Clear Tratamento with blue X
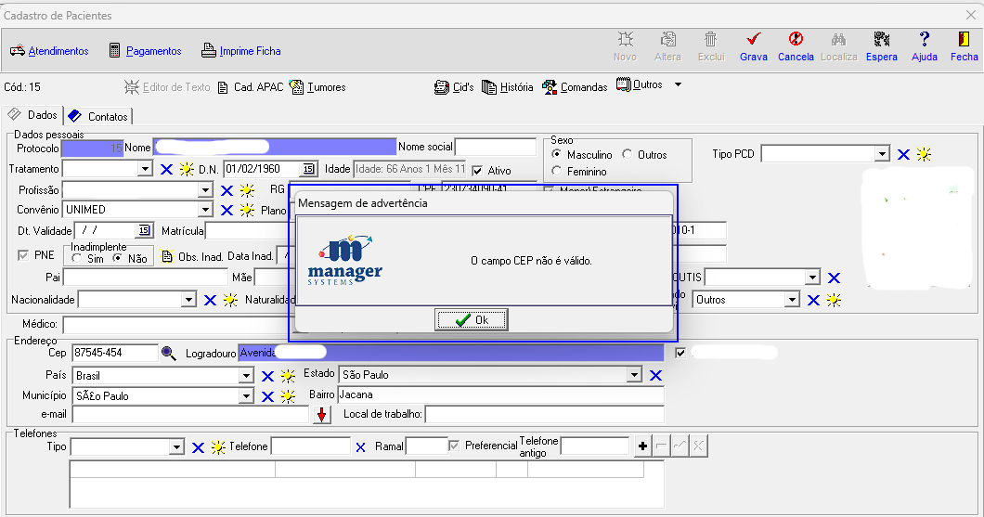The image size is (984, 517). point(166,170)
